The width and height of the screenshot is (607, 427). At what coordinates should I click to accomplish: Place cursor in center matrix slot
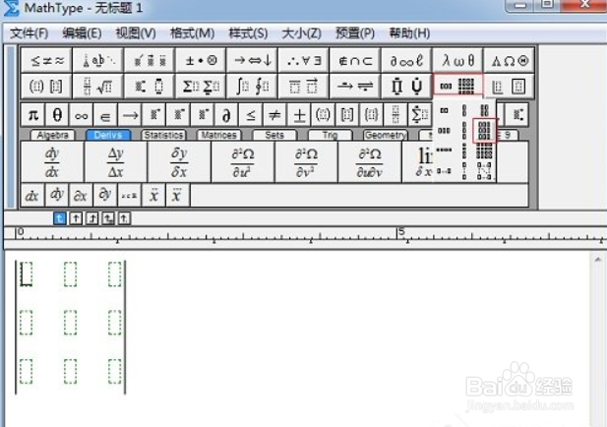click(70, 323)
